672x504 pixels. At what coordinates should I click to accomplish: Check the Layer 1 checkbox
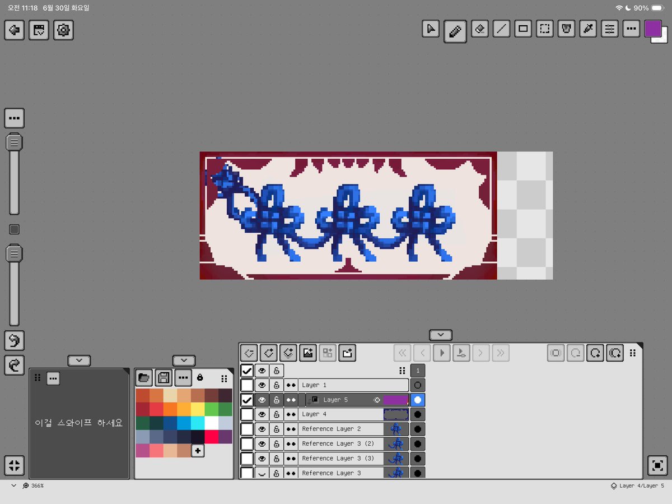click(247, 385)
